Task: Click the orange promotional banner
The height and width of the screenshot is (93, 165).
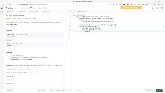Action: point(131,7)
